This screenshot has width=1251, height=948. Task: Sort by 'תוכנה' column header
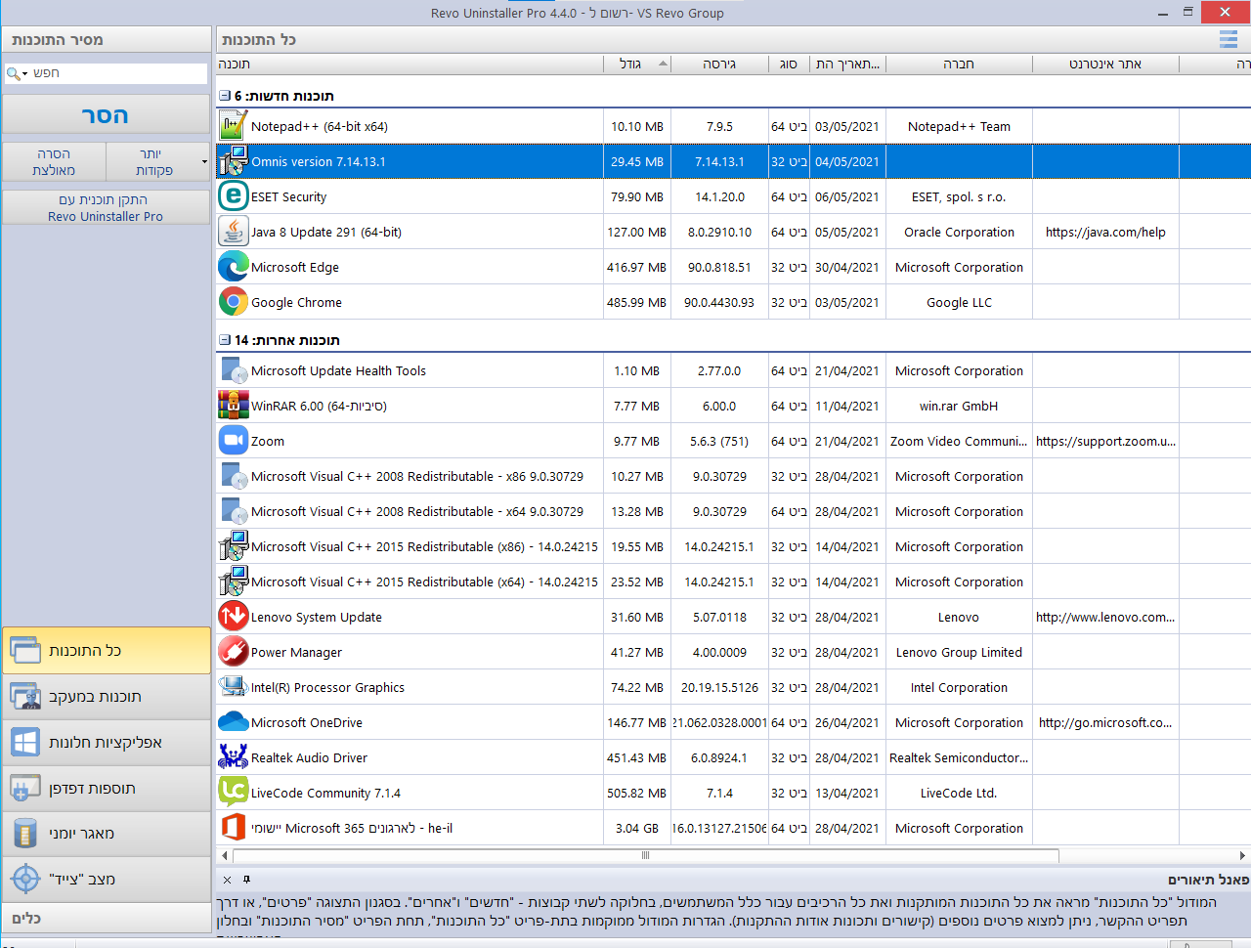[x=410, y=64]
